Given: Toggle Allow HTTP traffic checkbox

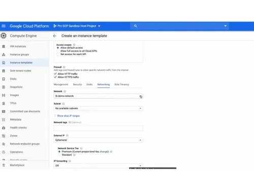Looking at the screenshot, I should pos(55,74).
